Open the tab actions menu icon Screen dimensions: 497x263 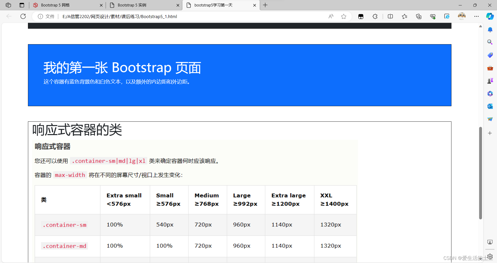22,5
